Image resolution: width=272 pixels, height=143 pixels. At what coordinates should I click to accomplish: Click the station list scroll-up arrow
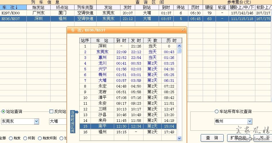click(179, 46)
